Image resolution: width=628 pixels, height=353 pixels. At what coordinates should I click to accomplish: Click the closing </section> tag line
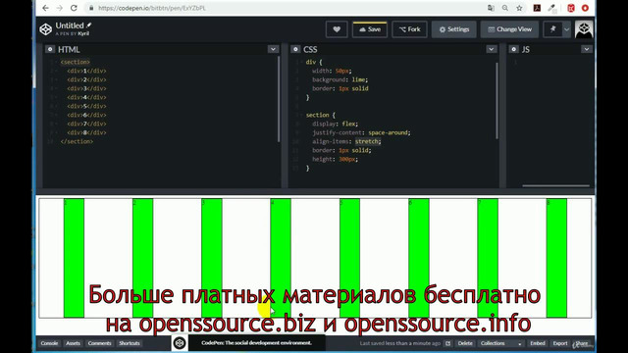tap(77, 141)
